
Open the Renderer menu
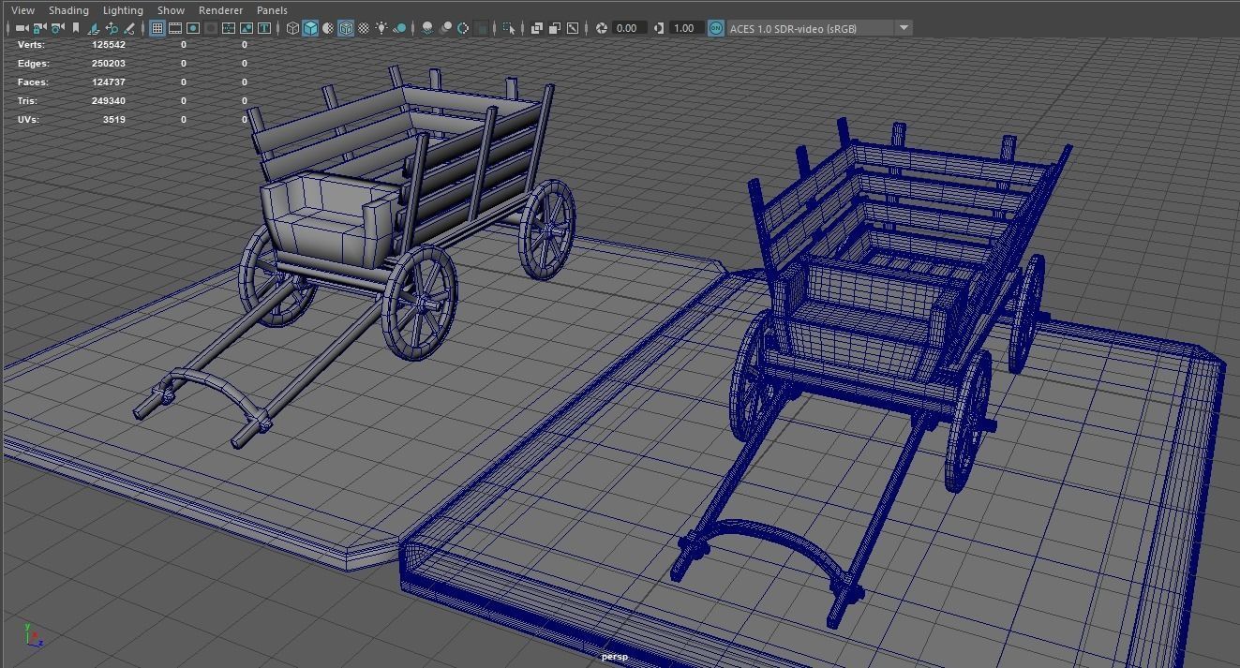click(220, 10)
